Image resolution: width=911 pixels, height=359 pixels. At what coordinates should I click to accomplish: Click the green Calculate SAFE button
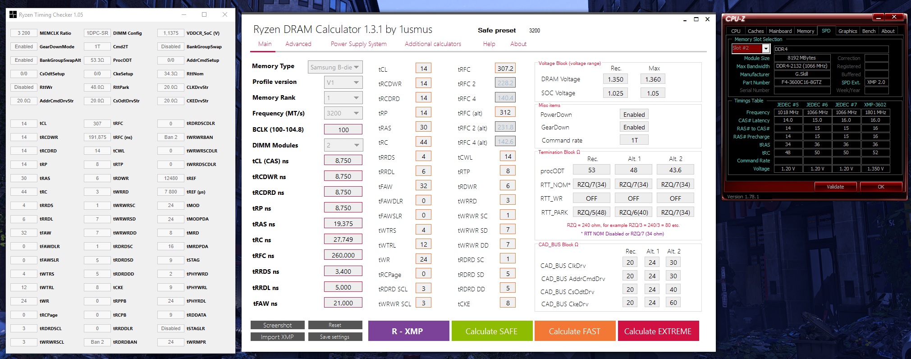click(492, 331)
